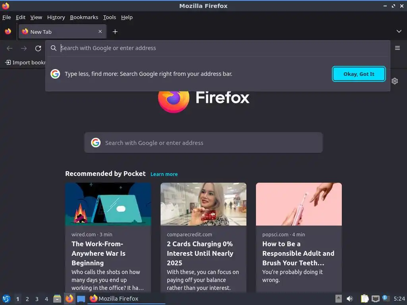
Task: Open popsci.com toothbrush thumbnail image
Action: click(x=299, y=204)
